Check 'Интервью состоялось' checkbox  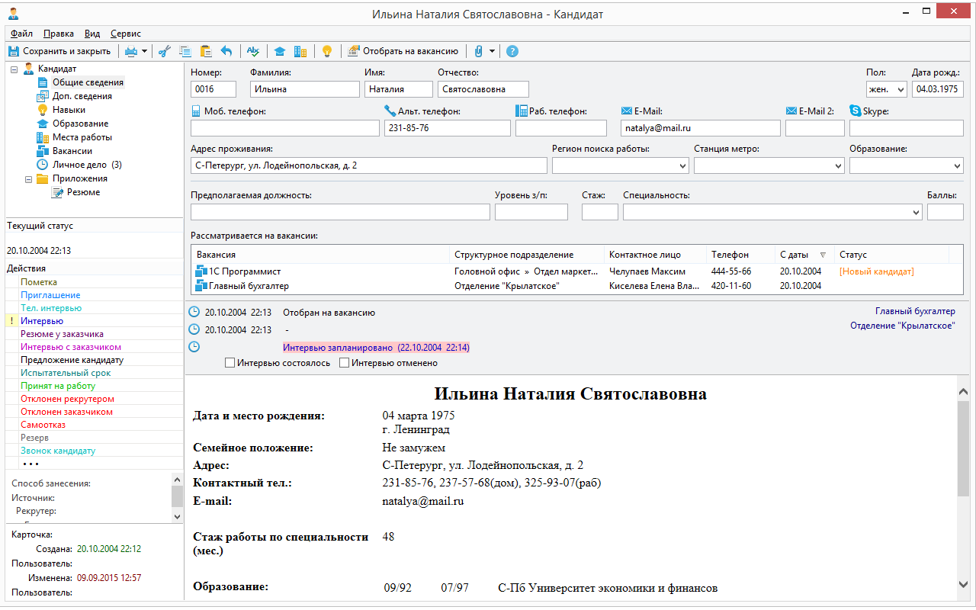[230, 363]
